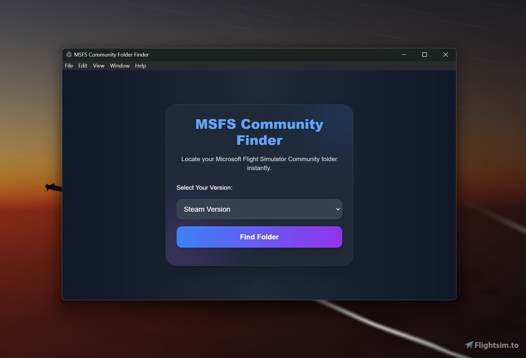Click the chevron on the version selector

[x=337, y=209]
